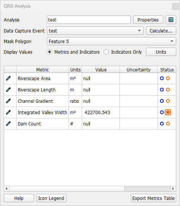Select Metrics and Indicators radio option
This screenshot has width=180, height=206.
50,52
